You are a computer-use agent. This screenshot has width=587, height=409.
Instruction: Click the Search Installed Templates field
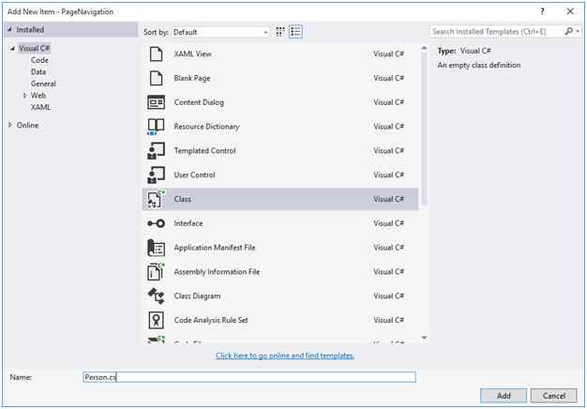click(496, 32)
